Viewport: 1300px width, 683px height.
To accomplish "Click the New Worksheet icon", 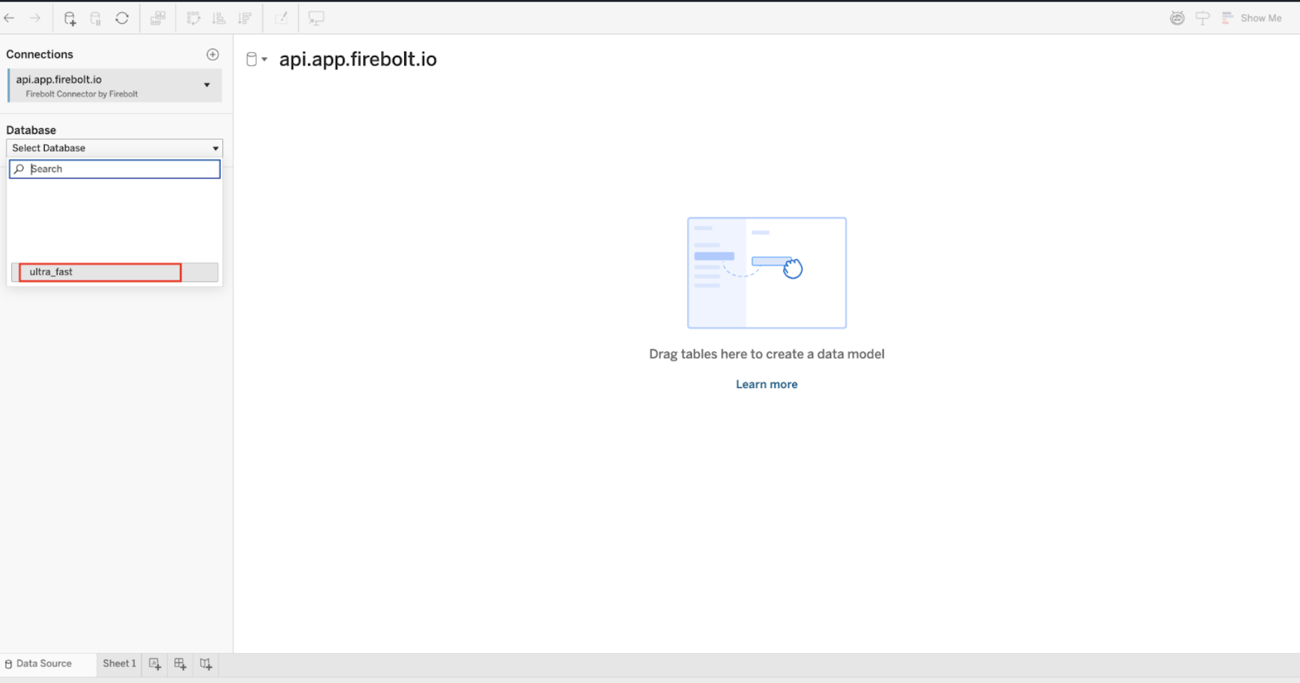I will click(x=155, y=664).
